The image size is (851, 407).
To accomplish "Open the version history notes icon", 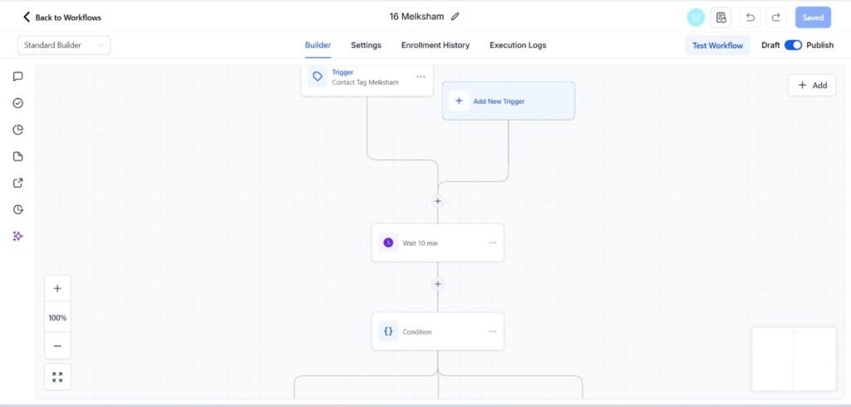I will 721,17.
